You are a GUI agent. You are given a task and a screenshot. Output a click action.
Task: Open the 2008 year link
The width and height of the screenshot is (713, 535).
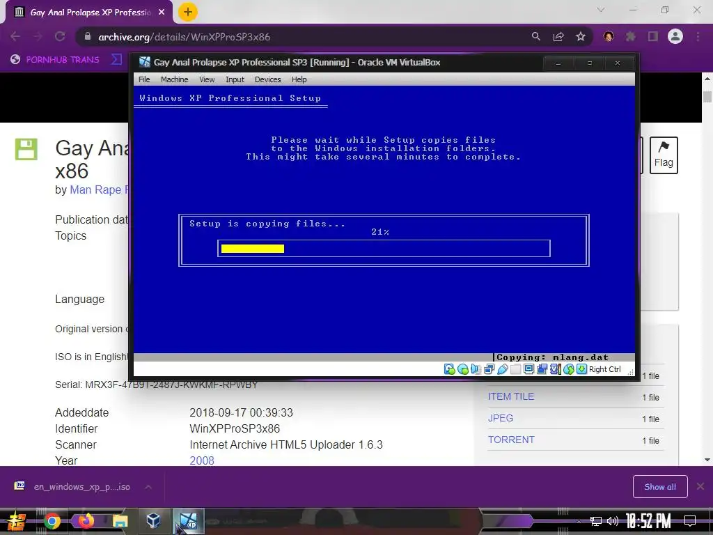pos(202,460)
